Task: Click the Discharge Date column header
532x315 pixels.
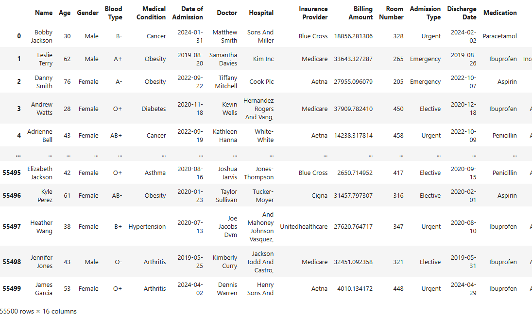Action: coord(462,13)
